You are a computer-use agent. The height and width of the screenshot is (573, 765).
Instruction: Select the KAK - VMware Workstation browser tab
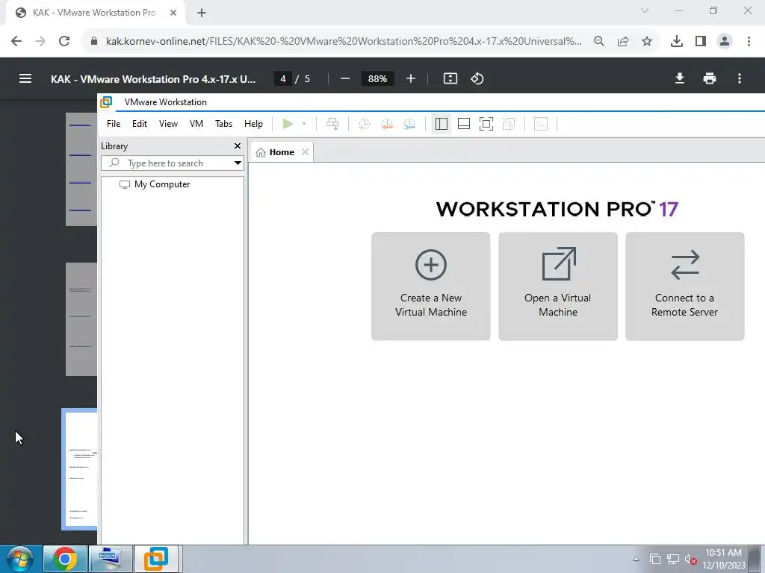click(93, 13)
